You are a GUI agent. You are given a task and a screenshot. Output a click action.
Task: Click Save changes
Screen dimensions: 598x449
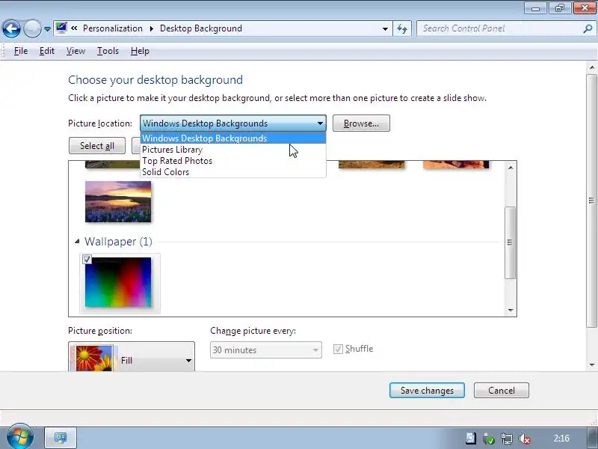point(427,390)
